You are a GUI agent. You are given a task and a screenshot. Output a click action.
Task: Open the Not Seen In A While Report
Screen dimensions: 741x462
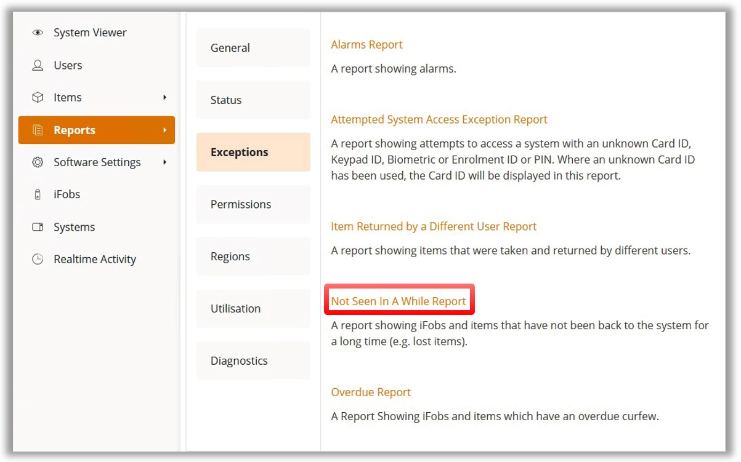click(399, 301)
